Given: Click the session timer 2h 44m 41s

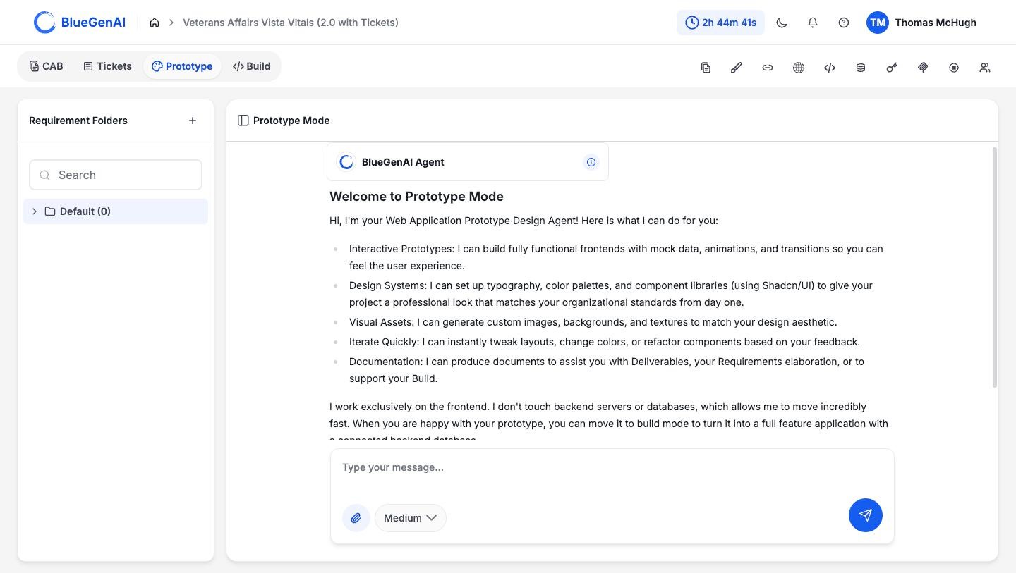Looking at the screenshot, I should tap(720, 23).
